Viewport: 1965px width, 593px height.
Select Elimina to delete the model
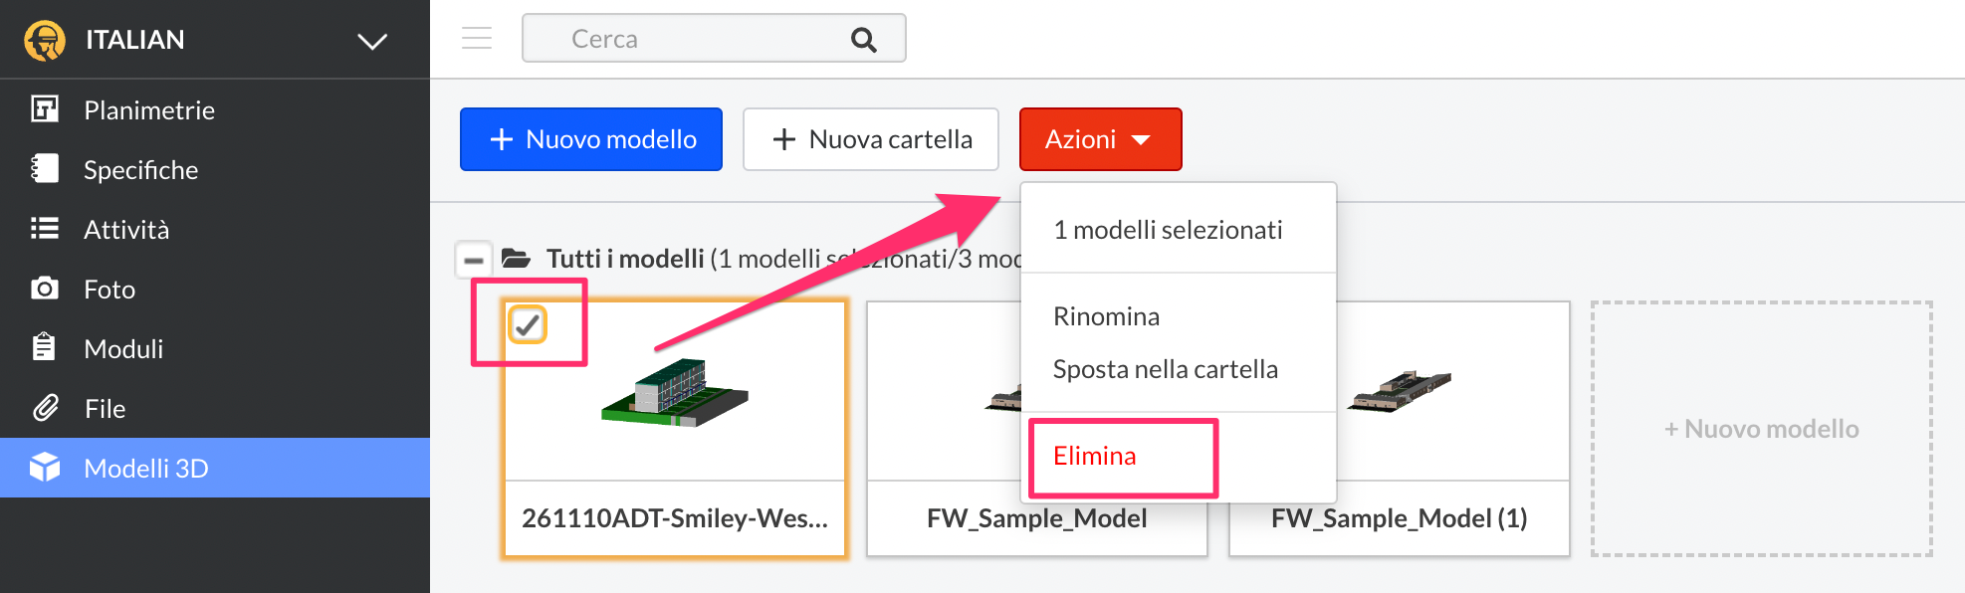(x=1094, y=456)
